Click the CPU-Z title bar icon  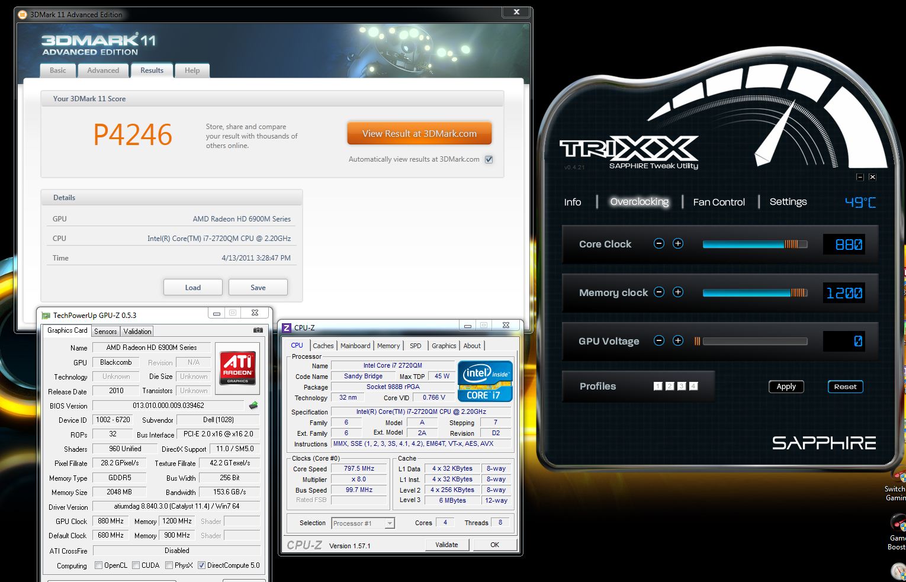287,327
